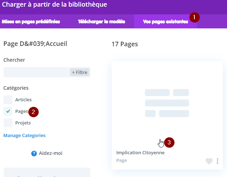Viewport: 227px width, 177px height.
Task: Select the "Télécharger le modèle" tab
Action: coord(101,21)
